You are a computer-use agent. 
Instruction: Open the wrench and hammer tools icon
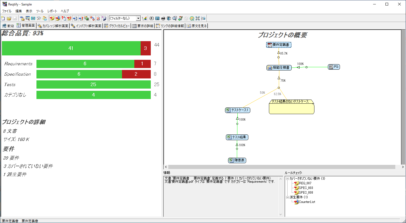pos(39,18)
